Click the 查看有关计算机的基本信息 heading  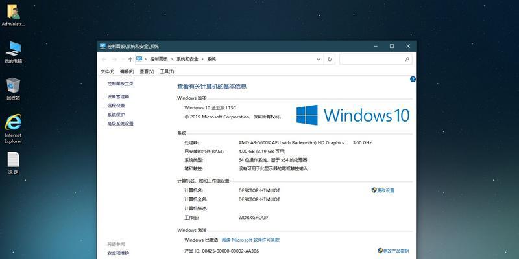point(212,87)
